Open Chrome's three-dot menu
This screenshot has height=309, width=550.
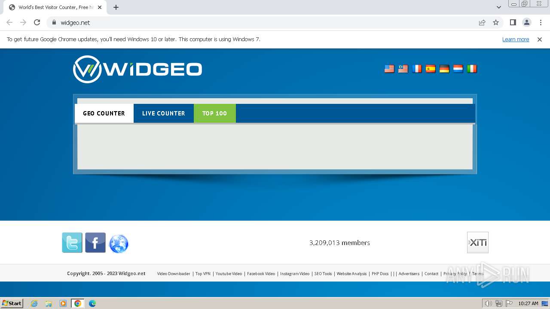[541, 22]
